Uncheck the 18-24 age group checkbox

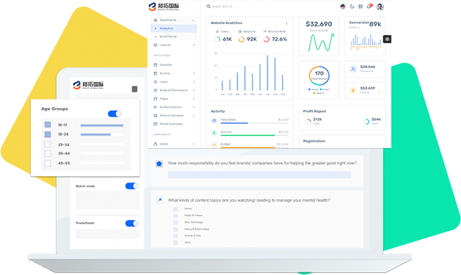tap(48, 134)
